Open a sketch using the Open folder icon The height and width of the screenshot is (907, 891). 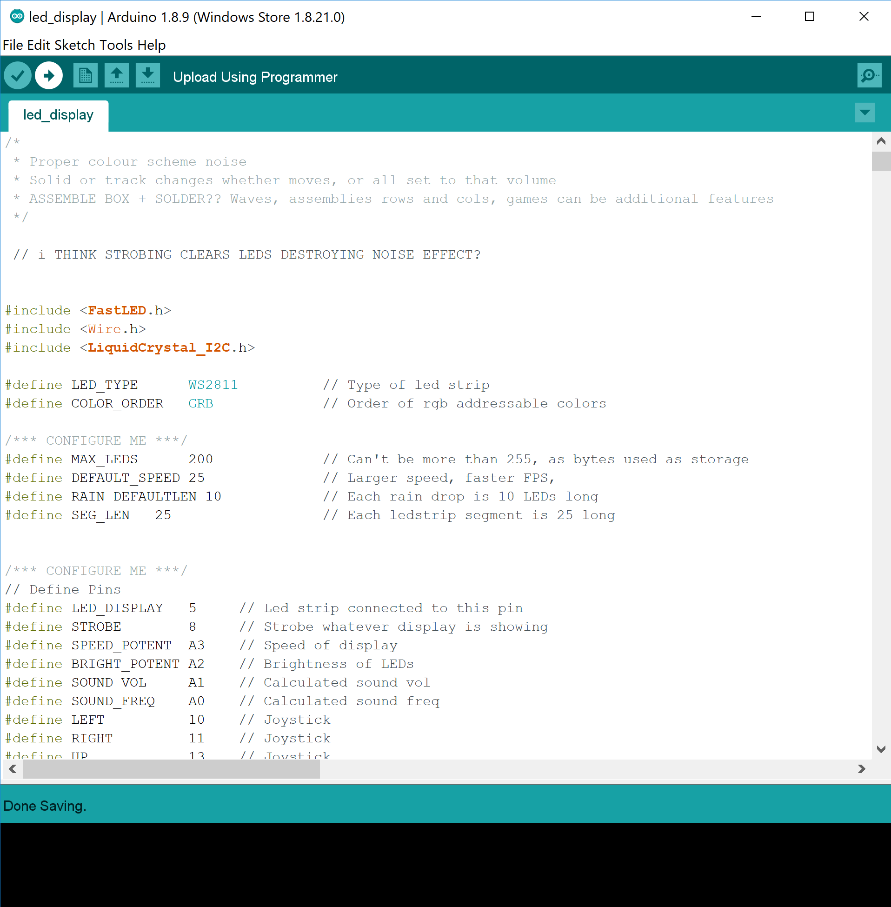pos(117,75)
